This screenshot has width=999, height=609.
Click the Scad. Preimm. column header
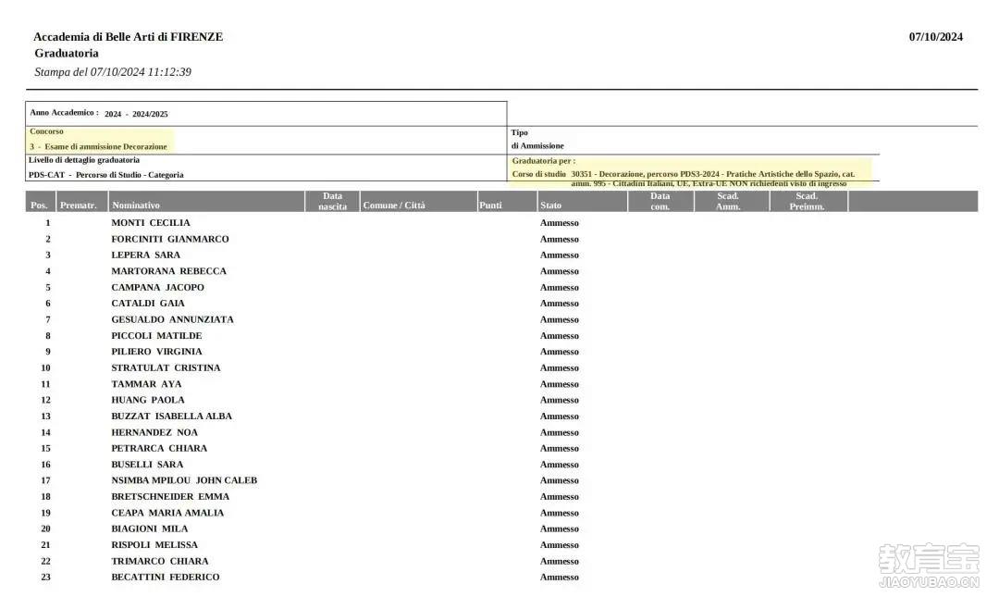pos(807,201)
